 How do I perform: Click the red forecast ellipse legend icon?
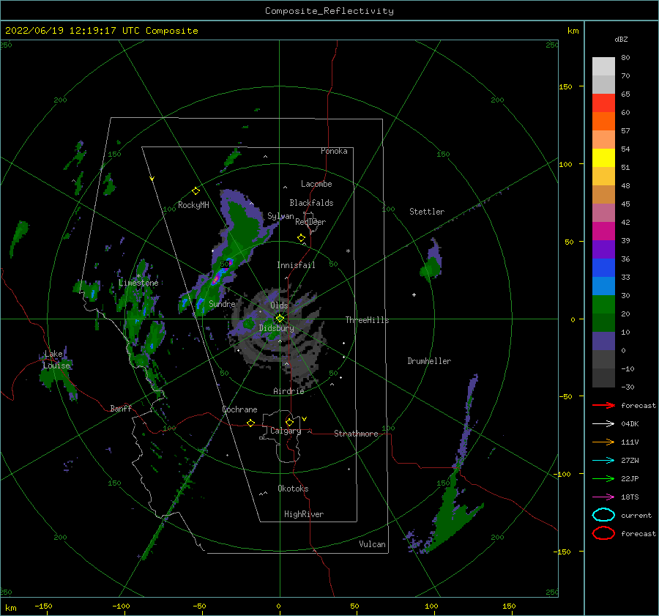tap(603, 533)
